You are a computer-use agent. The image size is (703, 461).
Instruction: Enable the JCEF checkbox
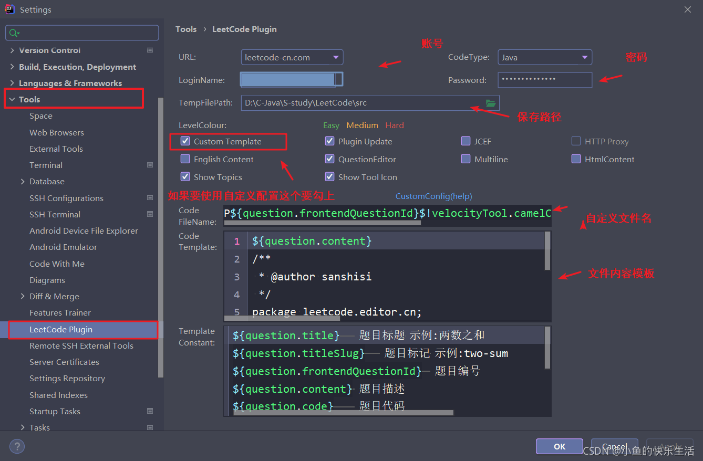point(466,141)
